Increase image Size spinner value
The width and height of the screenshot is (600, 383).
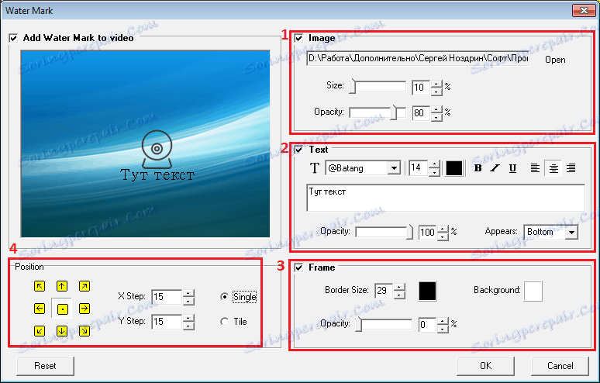[x=436, y=84]
